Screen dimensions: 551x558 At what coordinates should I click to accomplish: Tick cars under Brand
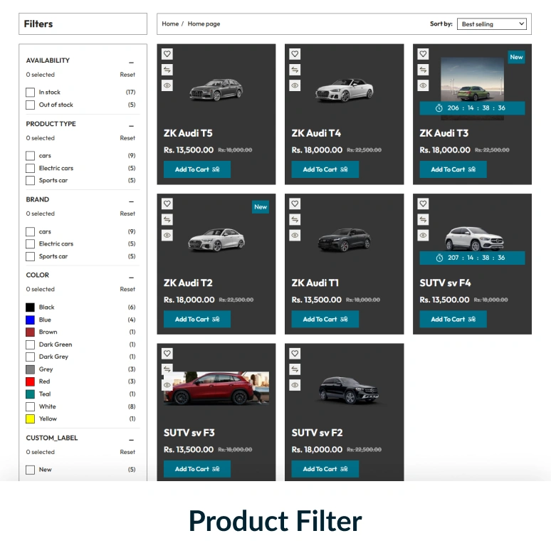click(x=30, y=232)
